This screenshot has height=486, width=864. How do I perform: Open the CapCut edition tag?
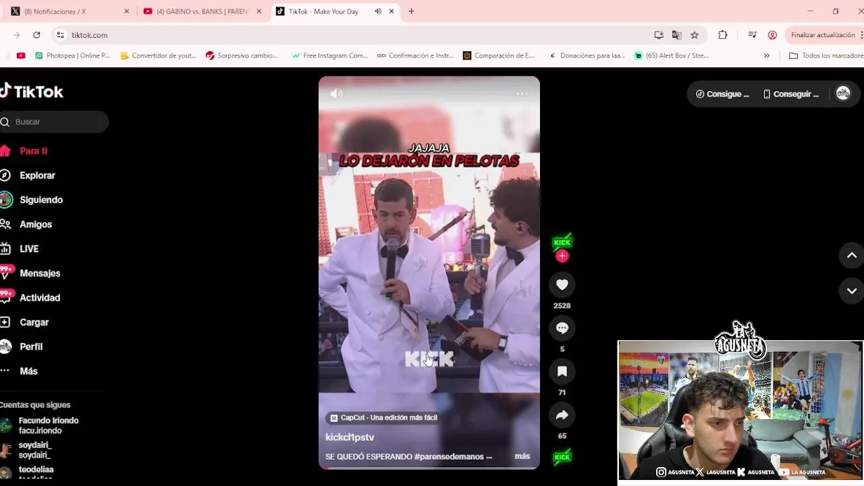coord(383,418)
